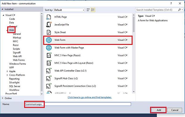Click the Add button

(x=159, y=110)
